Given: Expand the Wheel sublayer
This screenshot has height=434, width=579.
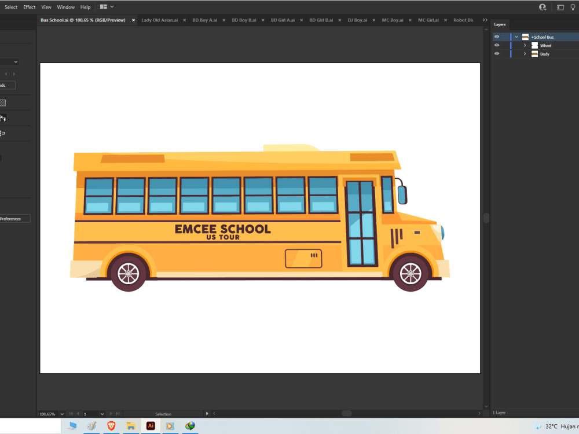Looking at the screenshot, I should pos(525,45).
